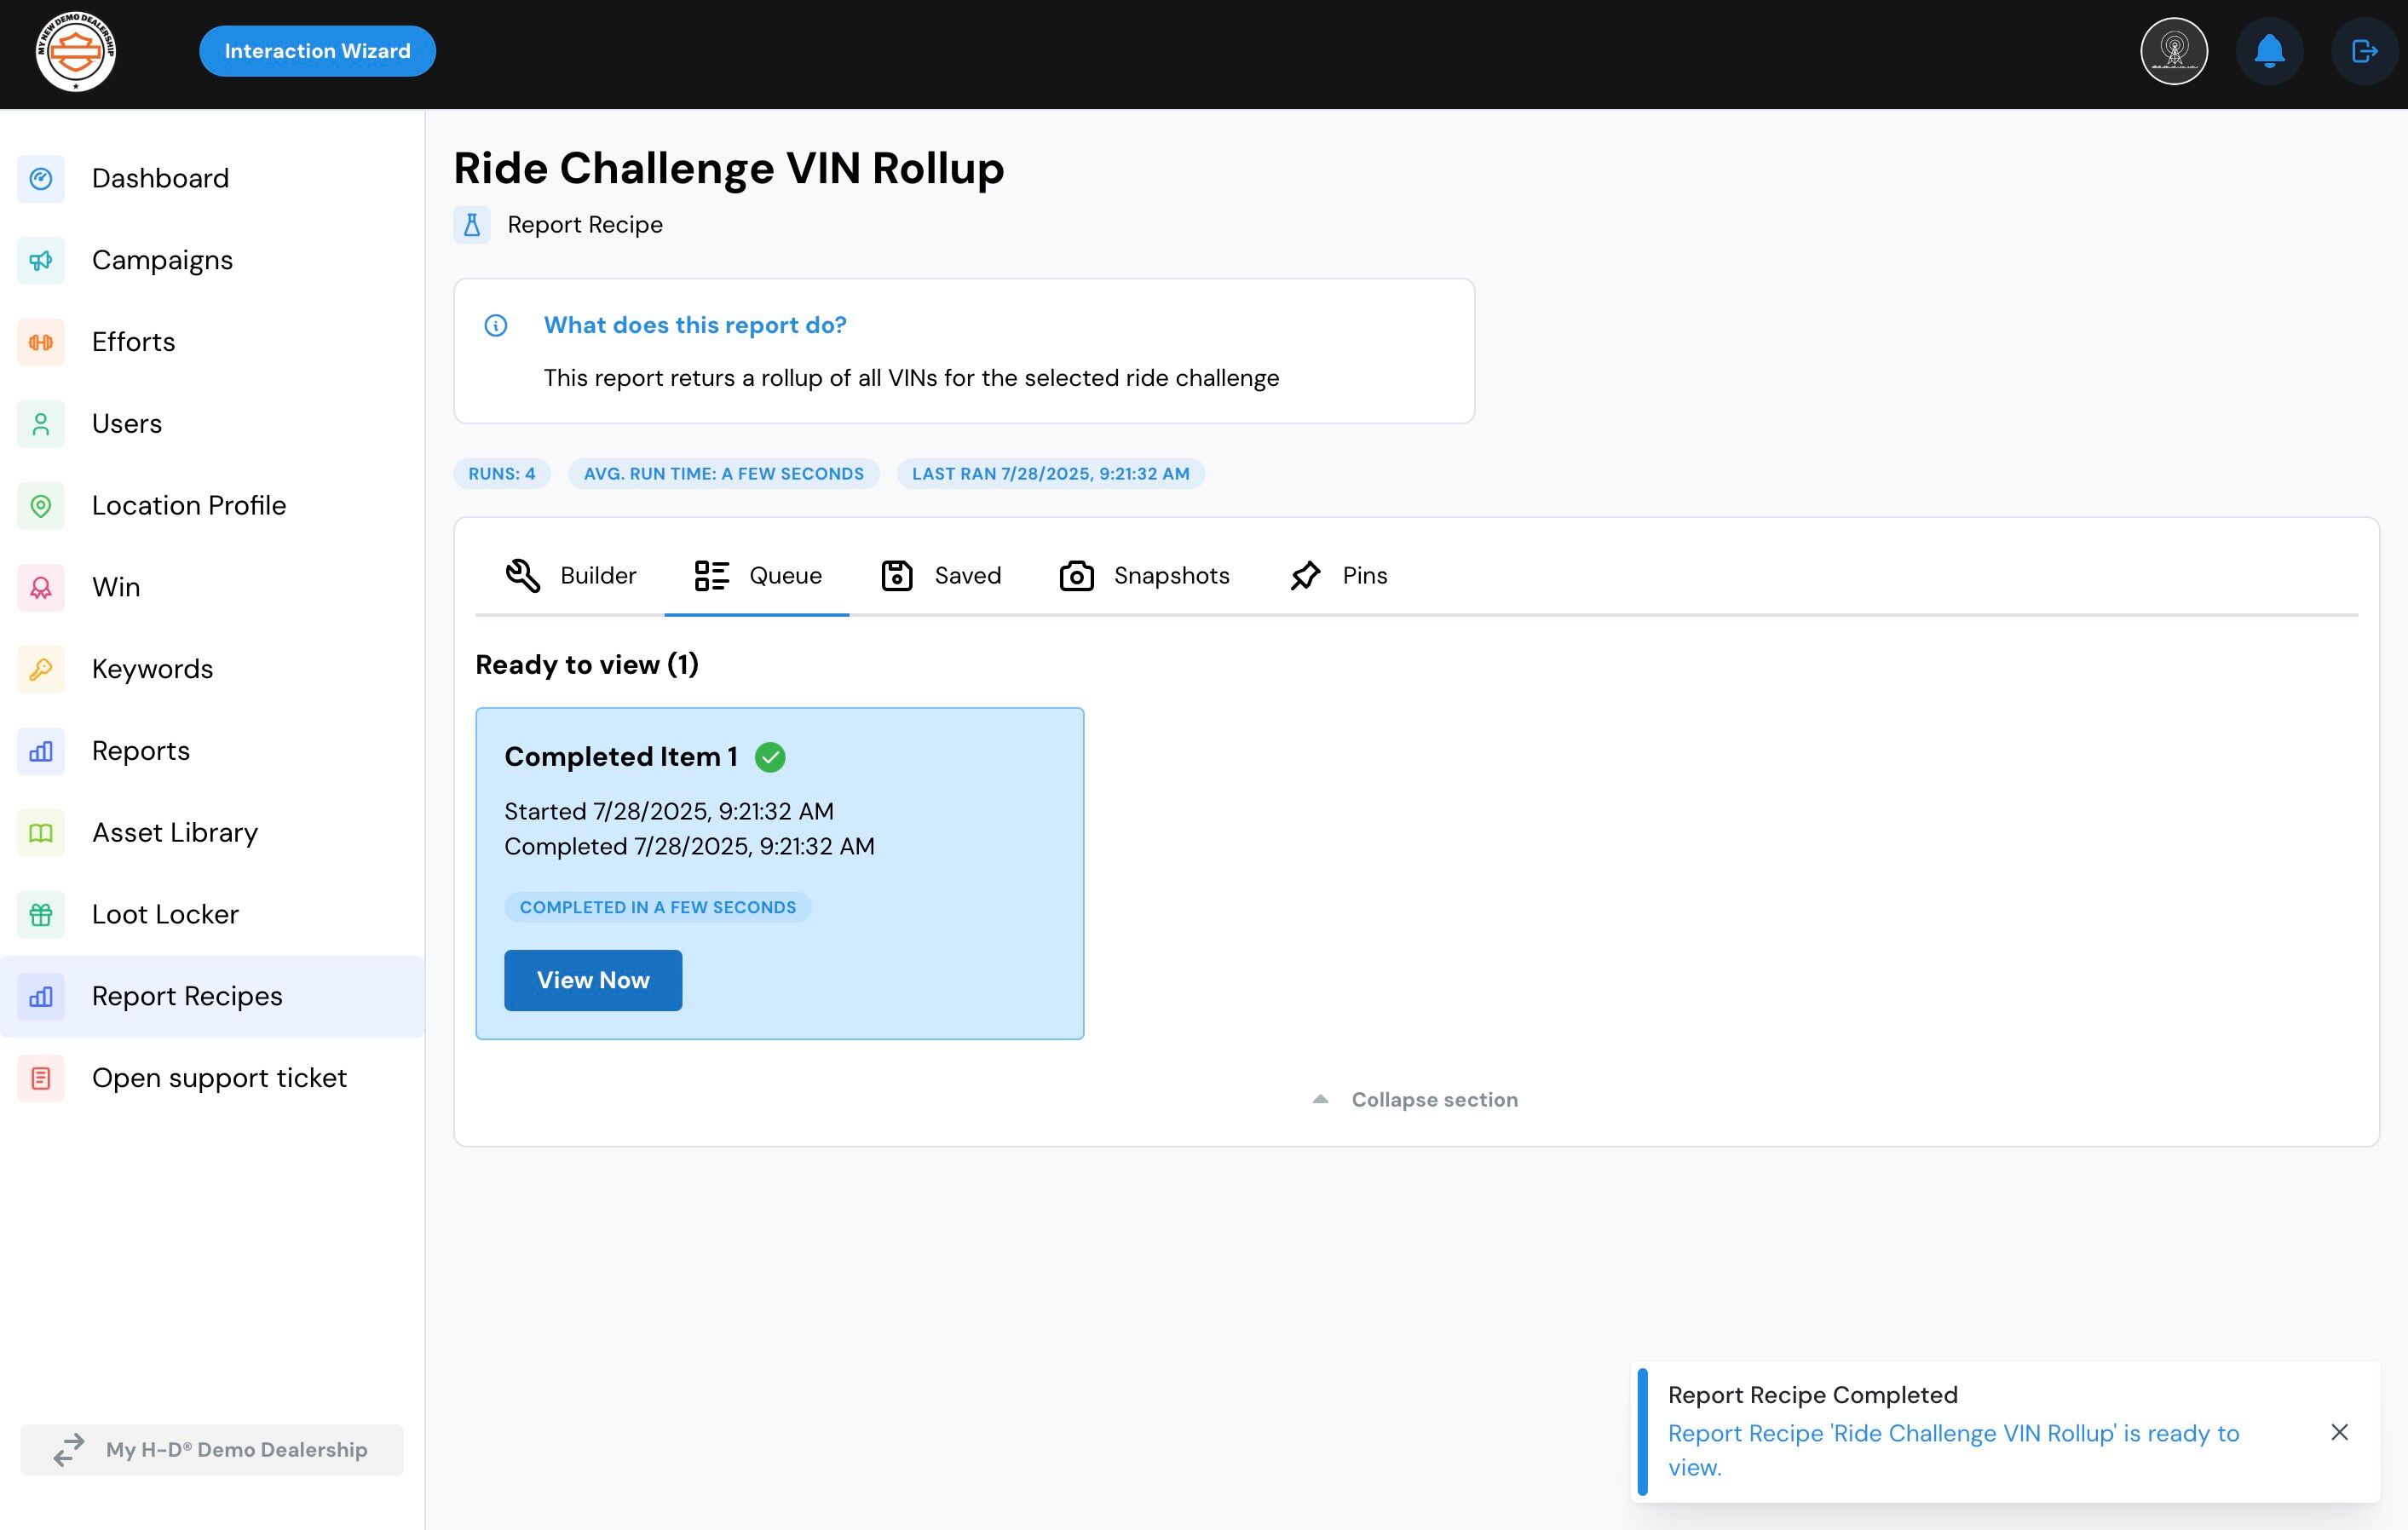Expand What does this report do?
The width and height of the screenshot is (2408, 1530).
[695, 325]
